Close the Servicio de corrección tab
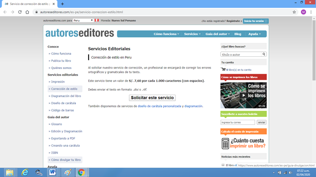The image size is (316, 177). pos(54,4)
